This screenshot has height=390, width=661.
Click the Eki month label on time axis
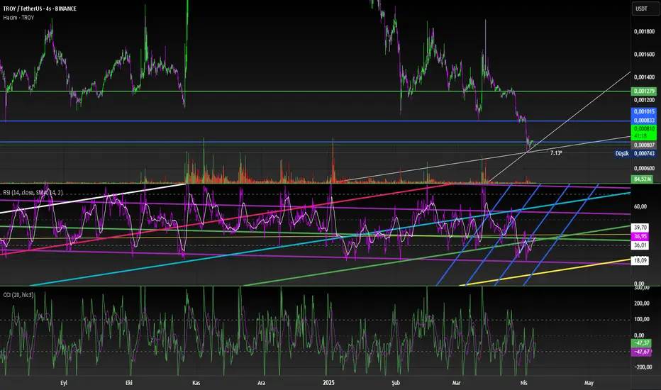coord(129,383)
